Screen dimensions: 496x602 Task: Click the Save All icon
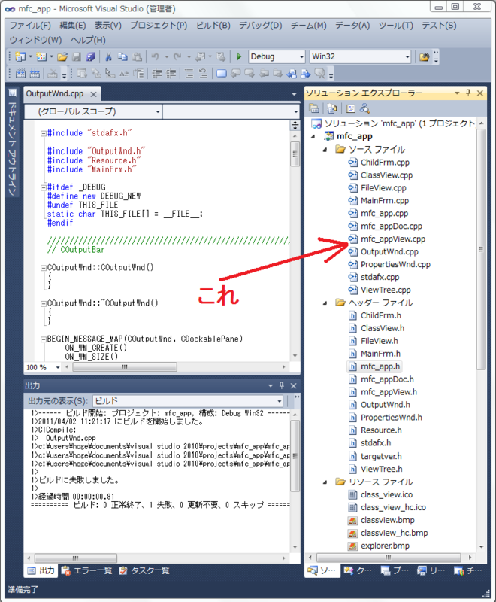(90, 57)
